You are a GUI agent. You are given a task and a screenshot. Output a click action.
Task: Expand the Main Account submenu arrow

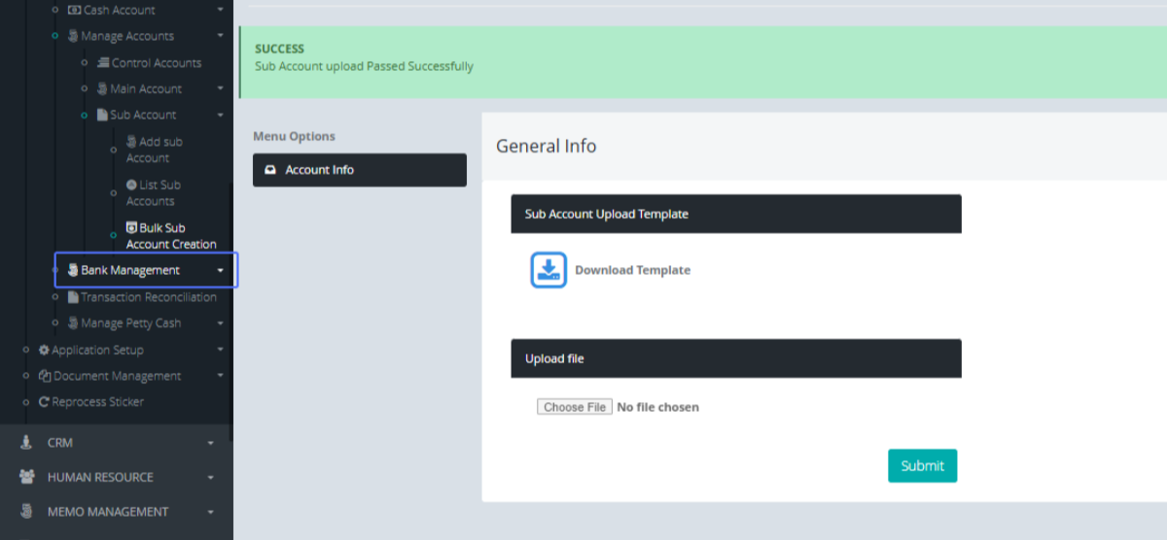click(221, 89)
